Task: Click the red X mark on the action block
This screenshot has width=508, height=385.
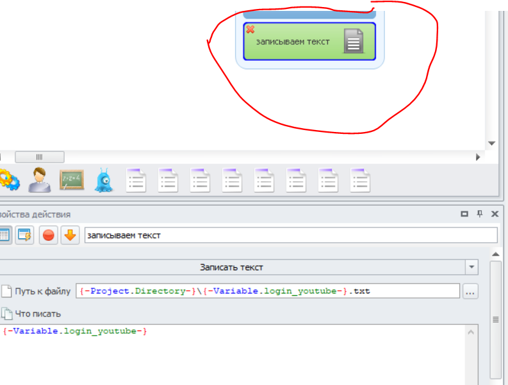Action: point(250,29)
